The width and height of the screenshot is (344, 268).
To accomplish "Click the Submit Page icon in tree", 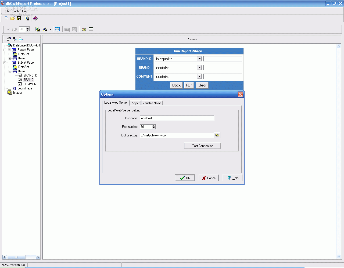I will pos(14,63).
